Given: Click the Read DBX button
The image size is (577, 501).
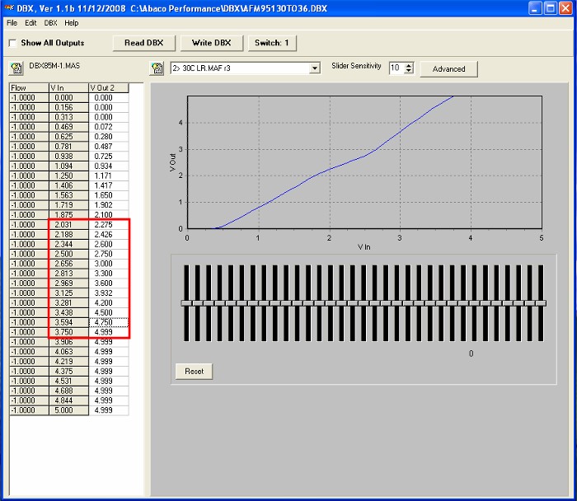Looking at the screenshot, I should [x=143, y=43].
